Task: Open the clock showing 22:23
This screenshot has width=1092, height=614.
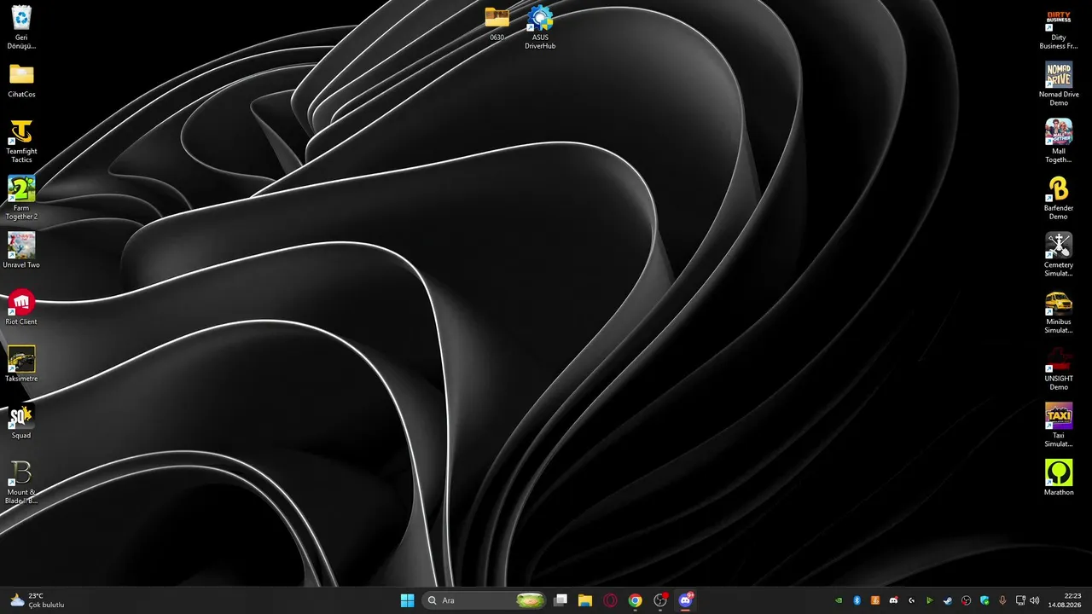Action: coord(1065,600)
